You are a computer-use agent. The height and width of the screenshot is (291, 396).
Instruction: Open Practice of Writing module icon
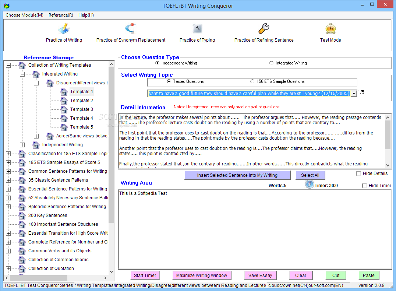pyautogui.click(x=64, y=29)
